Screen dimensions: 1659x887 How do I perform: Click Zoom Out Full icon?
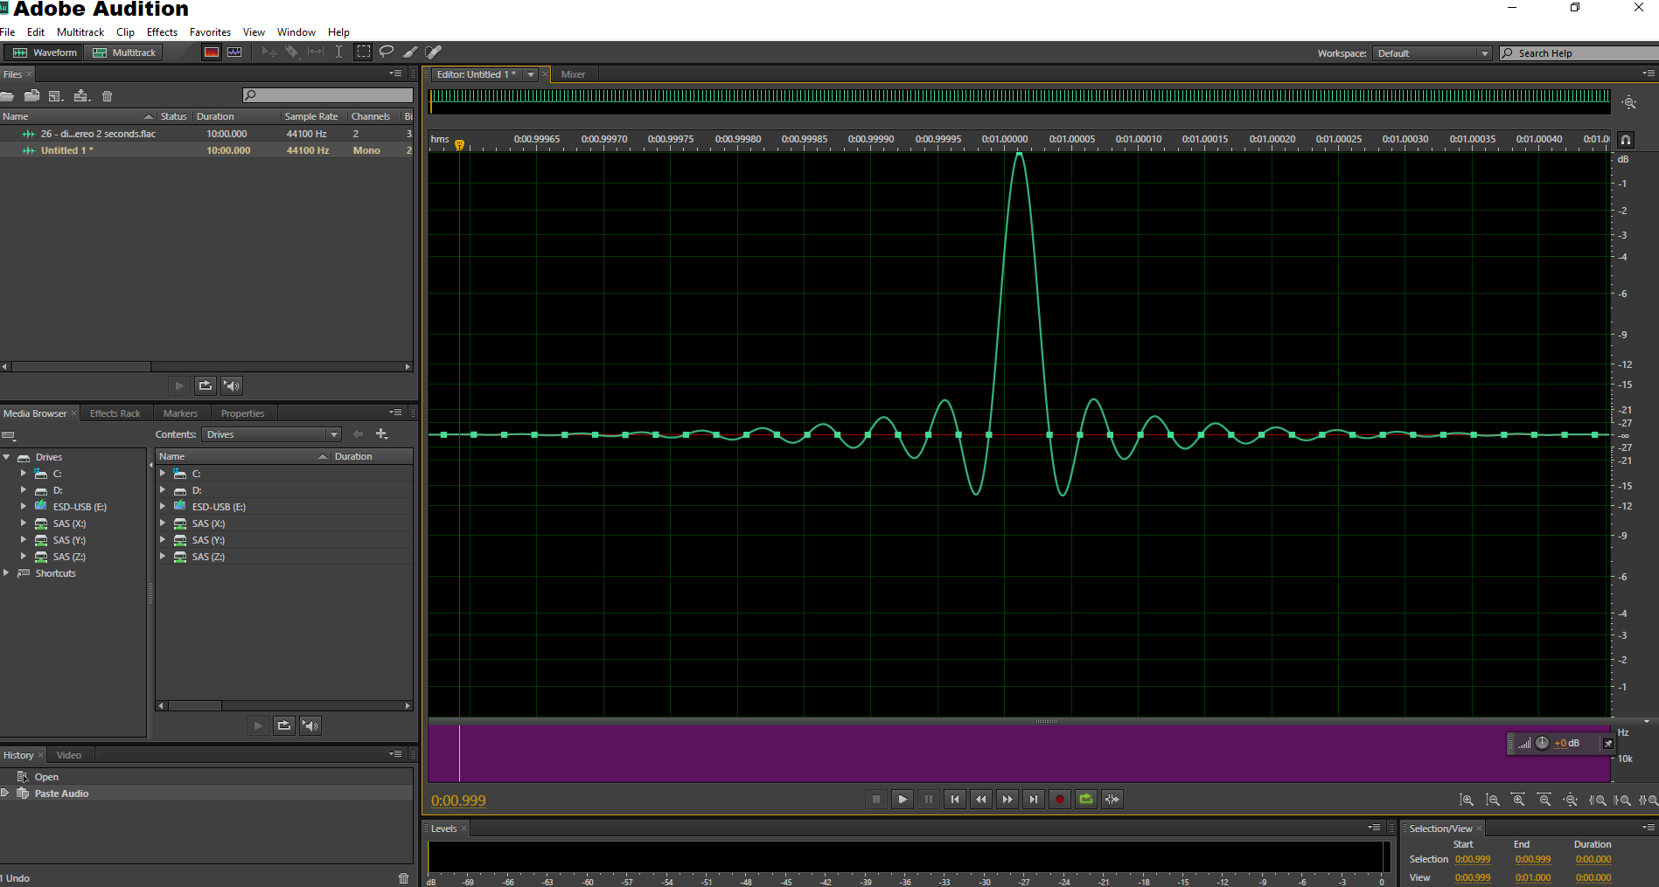[x=1572, y=800]
